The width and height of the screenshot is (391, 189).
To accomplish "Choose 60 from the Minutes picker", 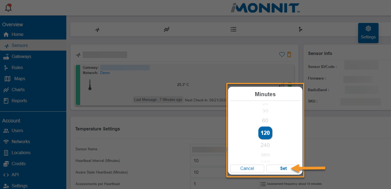I will (265, 120).
